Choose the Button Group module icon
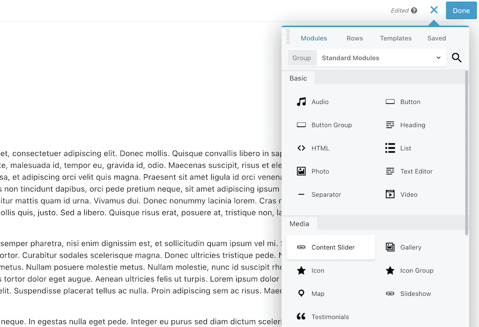The height and width of the screenshot is (327, 479). [x=301, y=125]
